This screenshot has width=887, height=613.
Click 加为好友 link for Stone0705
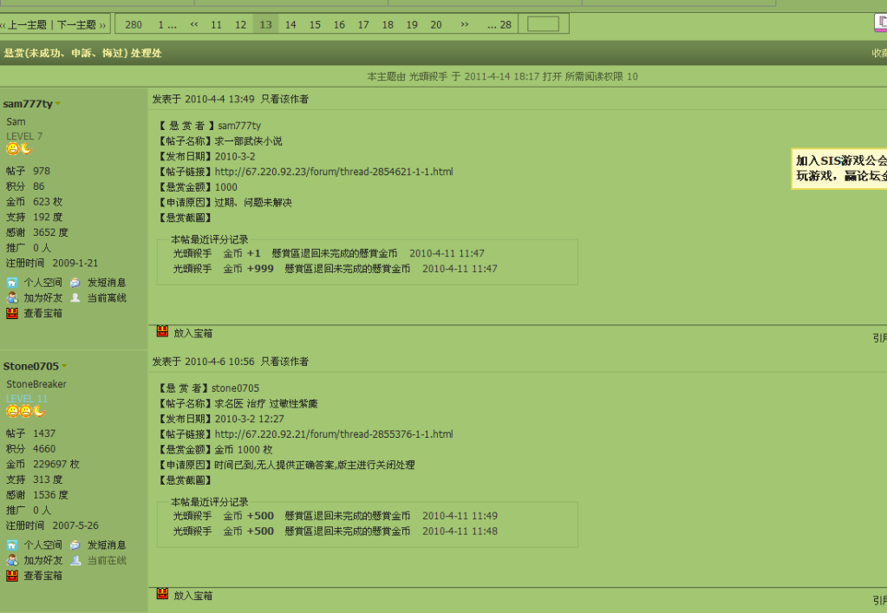coord(43,560)
